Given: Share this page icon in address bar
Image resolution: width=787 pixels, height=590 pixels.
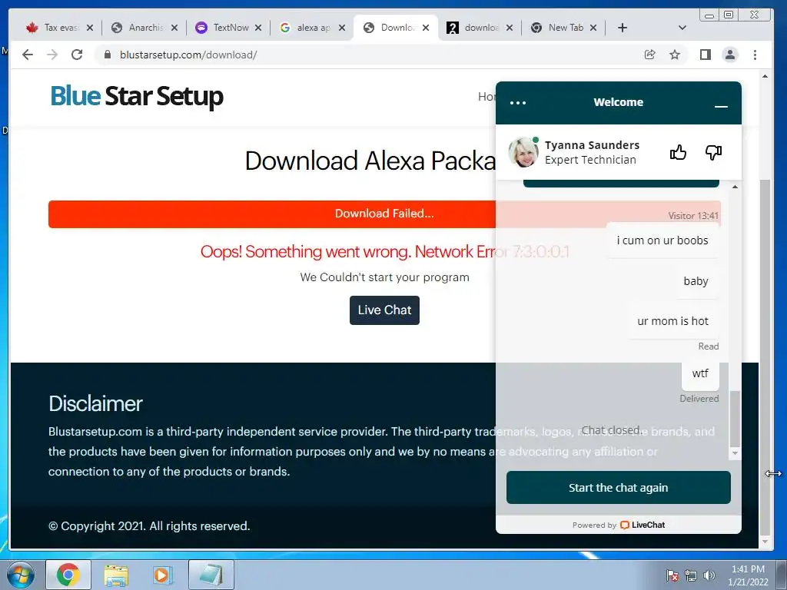Looking at the screenshot, I should [650, 55].
